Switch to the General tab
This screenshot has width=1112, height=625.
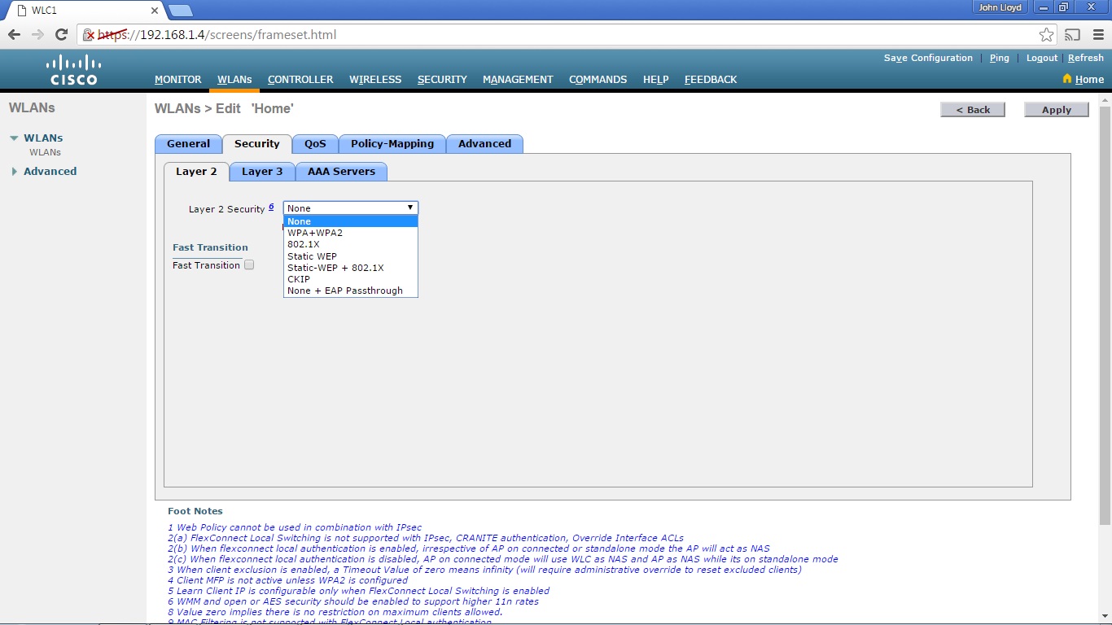click(188, 144)
